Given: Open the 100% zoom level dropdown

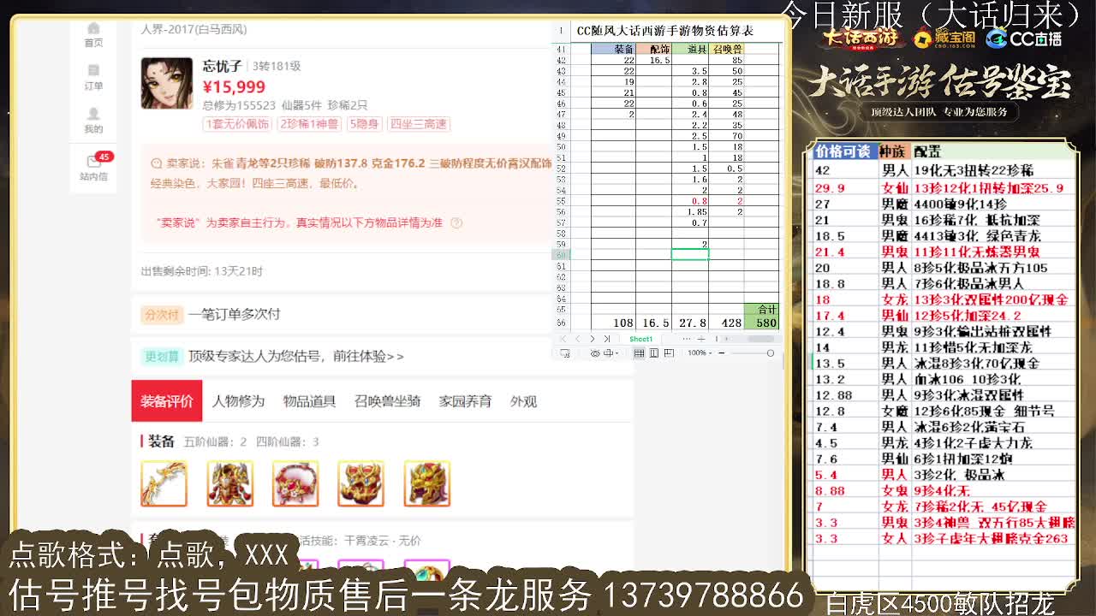Looking at the screenshot, I should pyautogui.click(x=699, y=353).
